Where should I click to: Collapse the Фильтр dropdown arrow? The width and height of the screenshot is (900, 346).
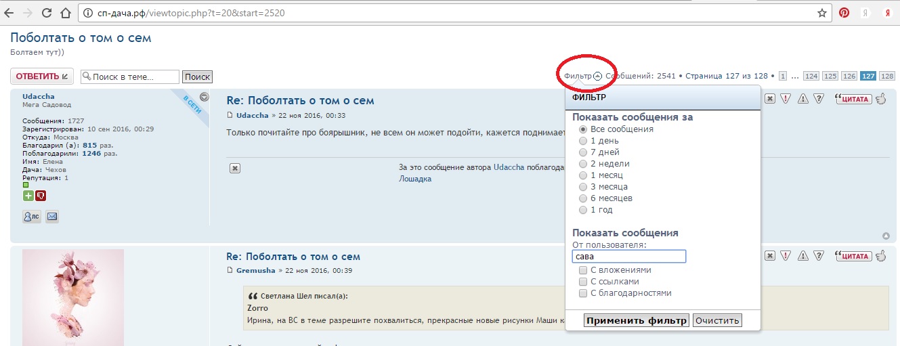click(597, 77)
